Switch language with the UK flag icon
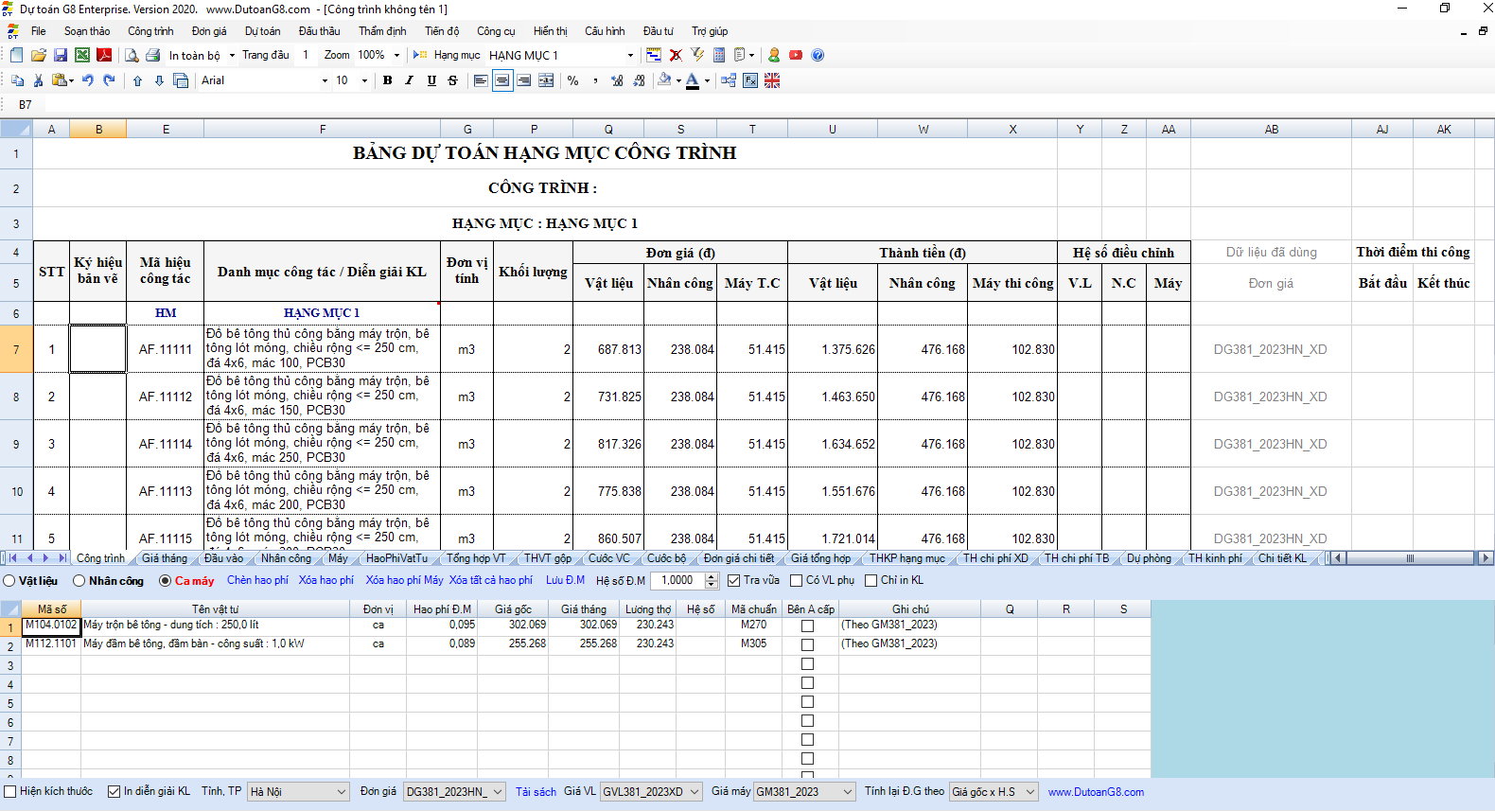The image size is (1495, 811). pos(772,80)
